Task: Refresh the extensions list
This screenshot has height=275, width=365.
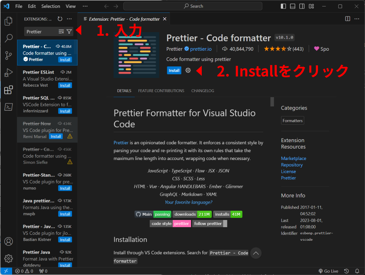Action: tap(60, 19)
